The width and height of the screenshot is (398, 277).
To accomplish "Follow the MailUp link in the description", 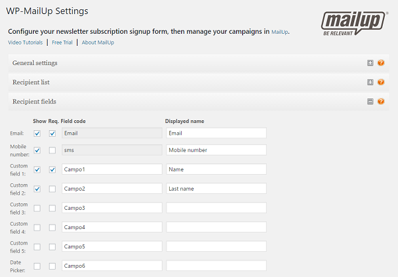I will click(x=279, y=31).
